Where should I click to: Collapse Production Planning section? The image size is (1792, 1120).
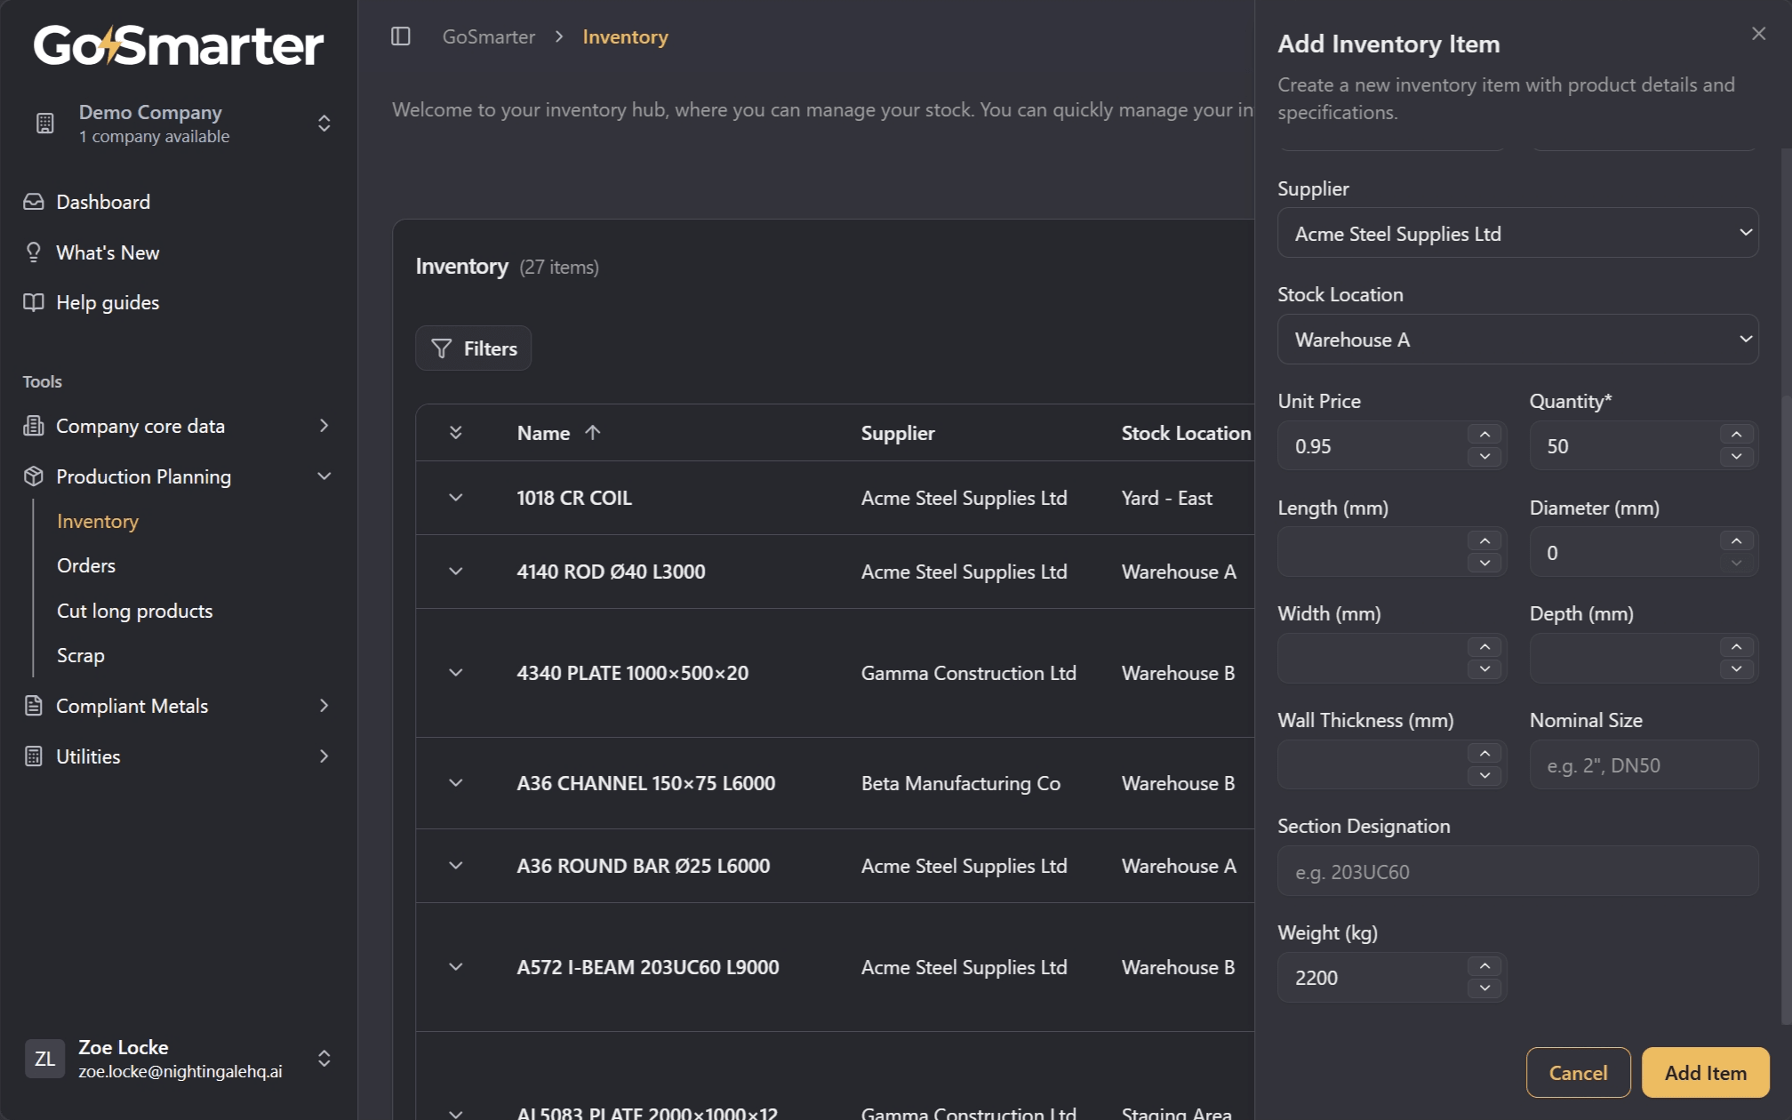(x=179, y=476)
